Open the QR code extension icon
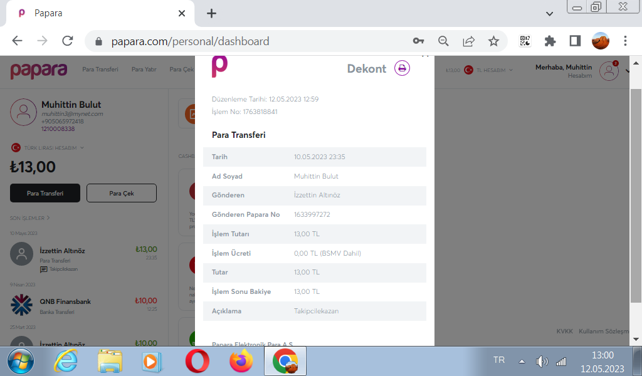Screen dimensions: 642x376 [525, 41]
